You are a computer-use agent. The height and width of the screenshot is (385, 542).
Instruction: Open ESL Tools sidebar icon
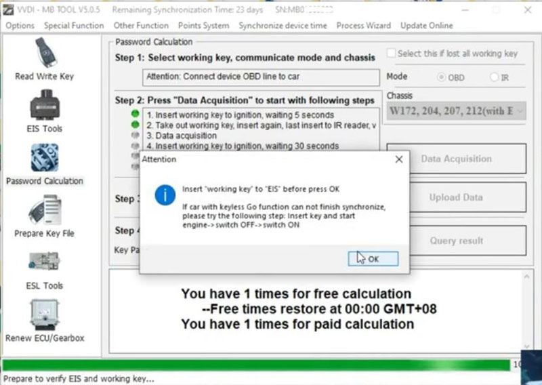point(44,262)
